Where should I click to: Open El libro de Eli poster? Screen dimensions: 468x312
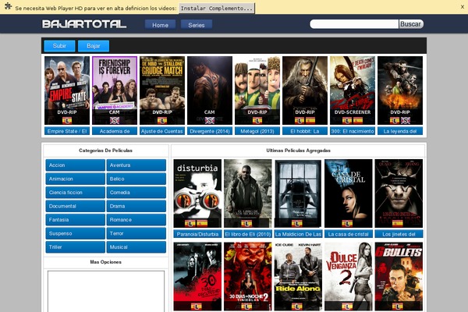coord(248,193)
